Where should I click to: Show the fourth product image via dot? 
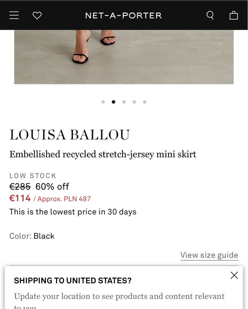click(x=134, y=102)
